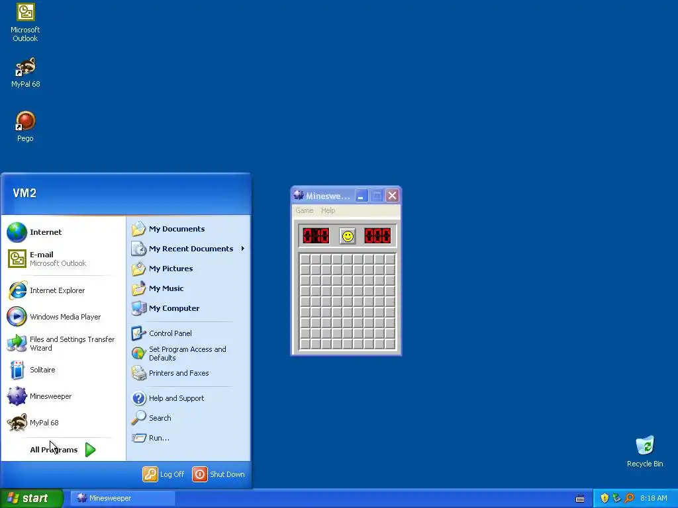The width and height of the screenshot is (678, 508).
Task: Click the keyboard icon on the taskbar
Action: [x=580, y=499]
